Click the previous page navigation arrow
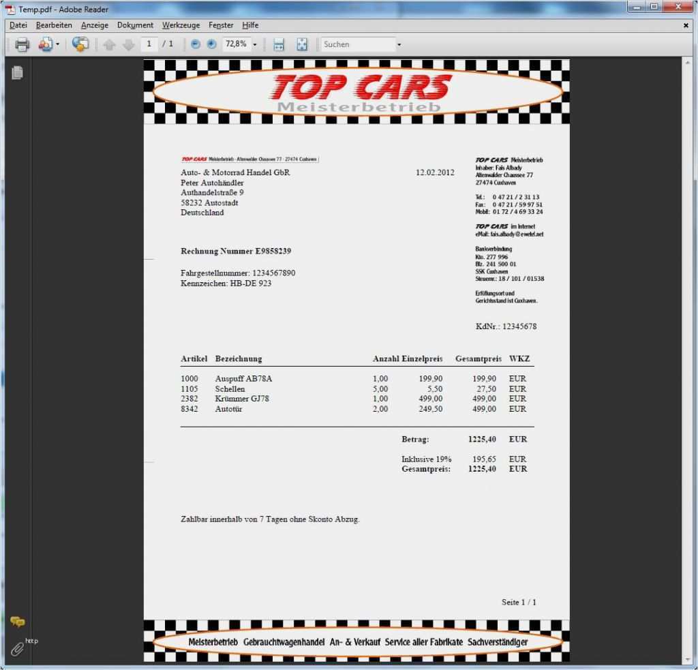 (110, 44)
